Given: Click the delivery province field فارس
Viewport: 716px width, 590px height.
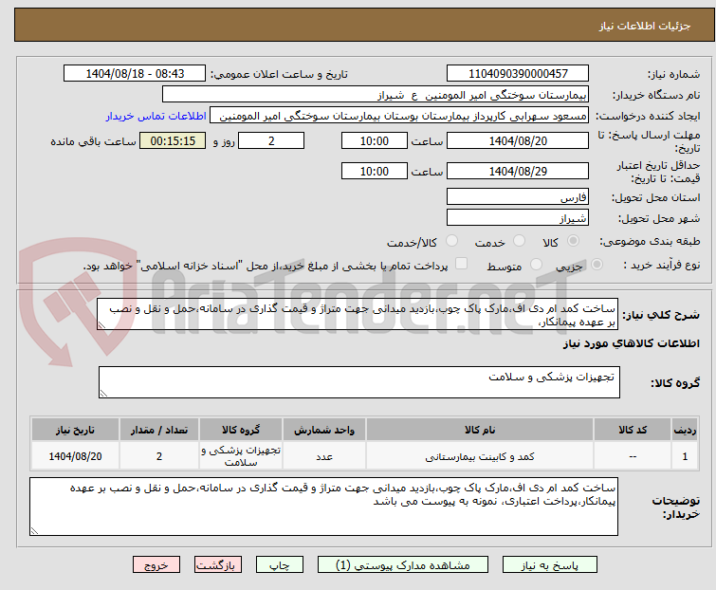Looking at the screenshot, I should coord(518,196).
